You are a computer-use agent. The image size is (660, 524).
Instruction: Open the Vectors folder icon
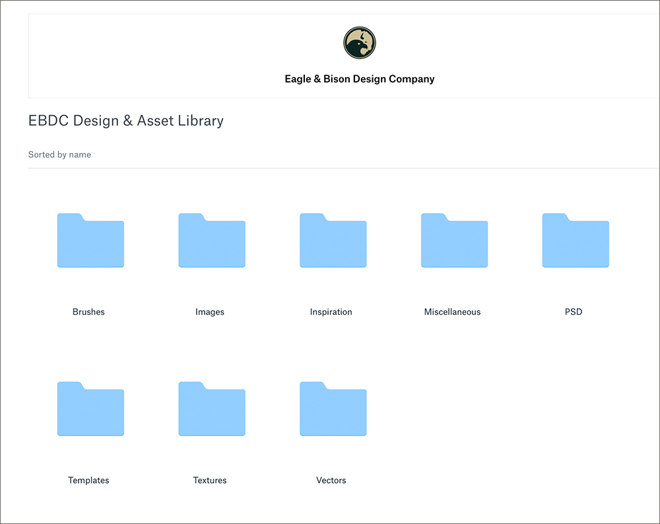coord(333,409)
